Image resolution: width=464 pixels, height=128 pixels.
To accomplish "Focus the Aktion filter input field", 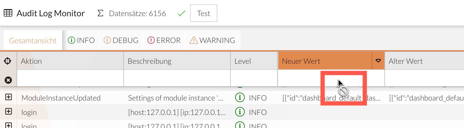I will tap(70, 78).
